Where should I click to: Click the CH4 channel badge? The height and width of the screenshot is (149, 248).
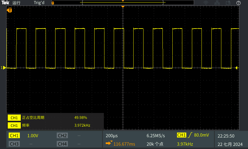62,144
